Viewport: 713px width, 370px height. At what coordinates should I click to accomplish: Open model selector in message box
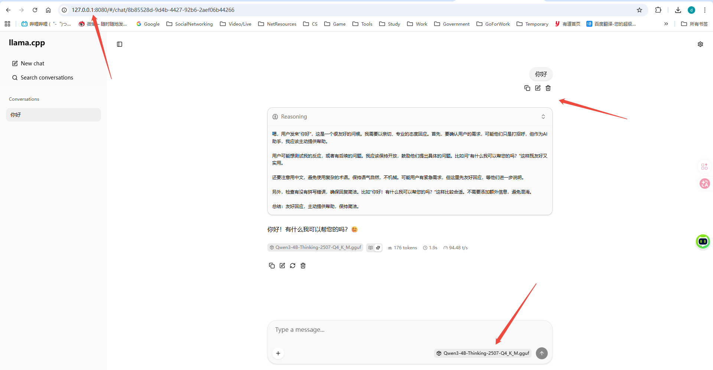(x=483, y=353)
